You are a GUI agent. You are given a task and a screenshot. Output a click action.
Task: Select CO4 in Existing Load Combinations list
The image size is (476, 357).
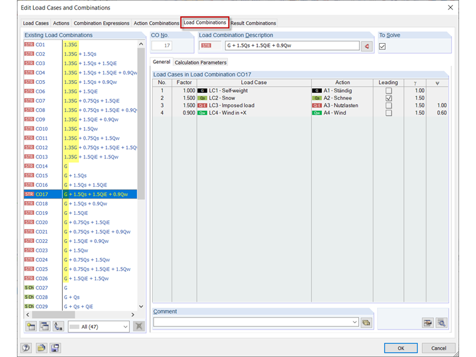(x=80, y=73)
